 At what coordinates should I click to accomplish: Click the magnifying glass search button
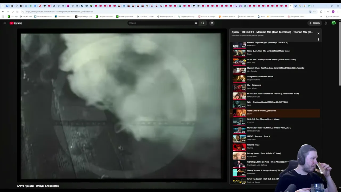203,23
